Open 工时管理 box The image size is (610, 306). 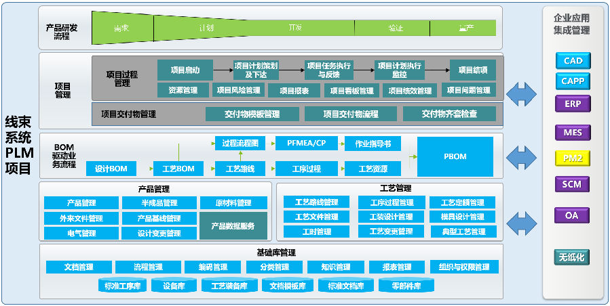pos(316,232)
